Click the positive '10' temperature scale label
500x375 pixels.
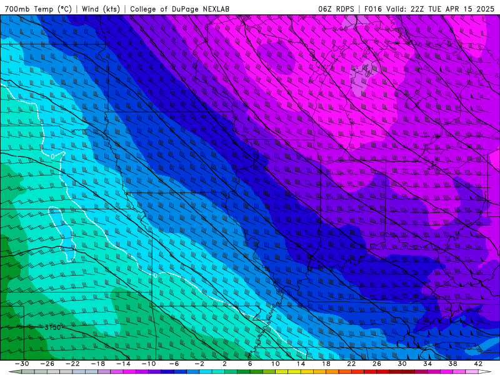[x=276, y=364]
